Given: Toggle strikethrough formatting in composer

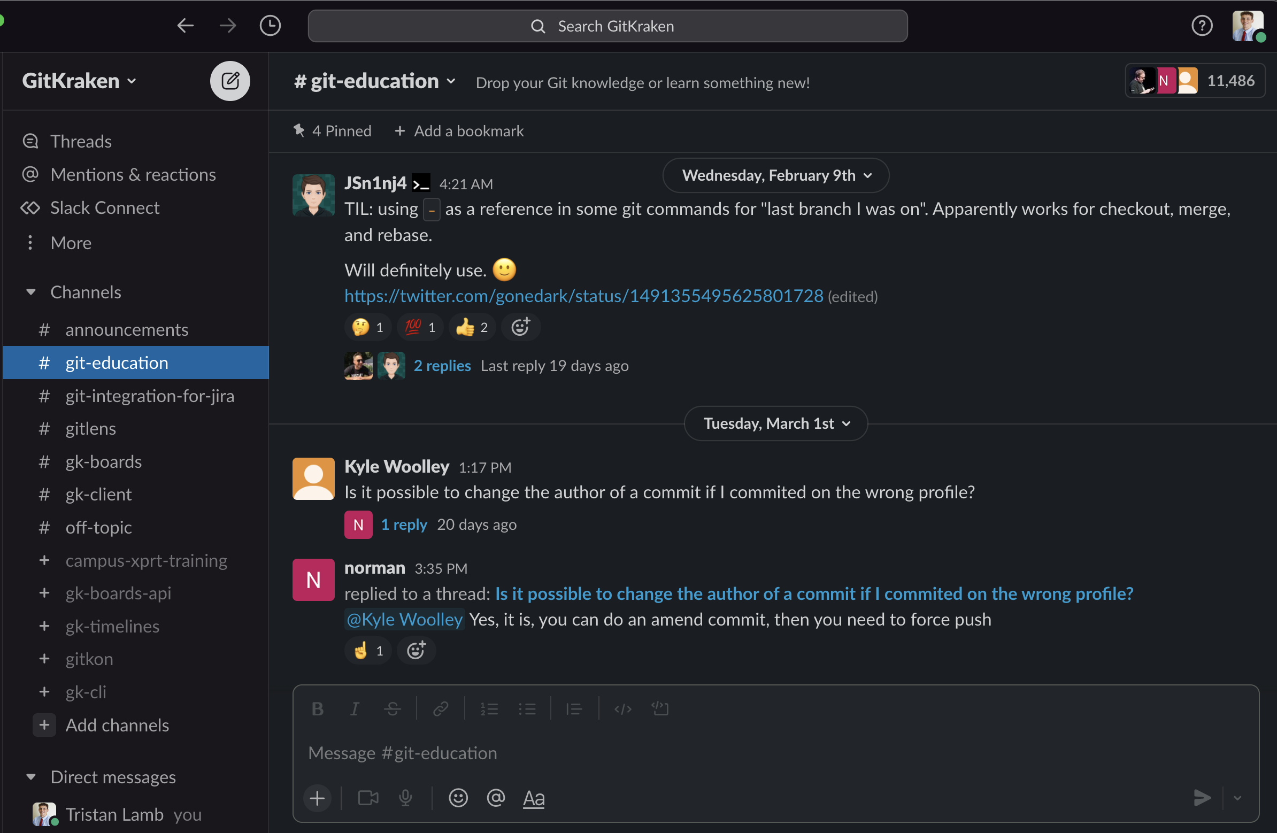Looking at the screenshot, I should pos(392,708).
